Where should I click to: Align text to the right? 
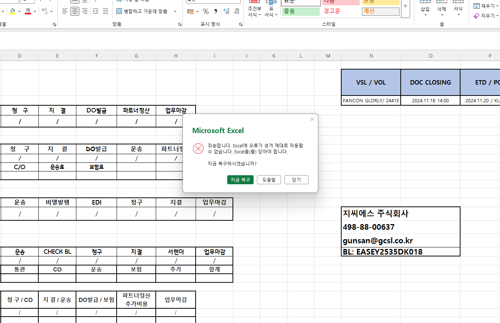(x=85, y=11)
